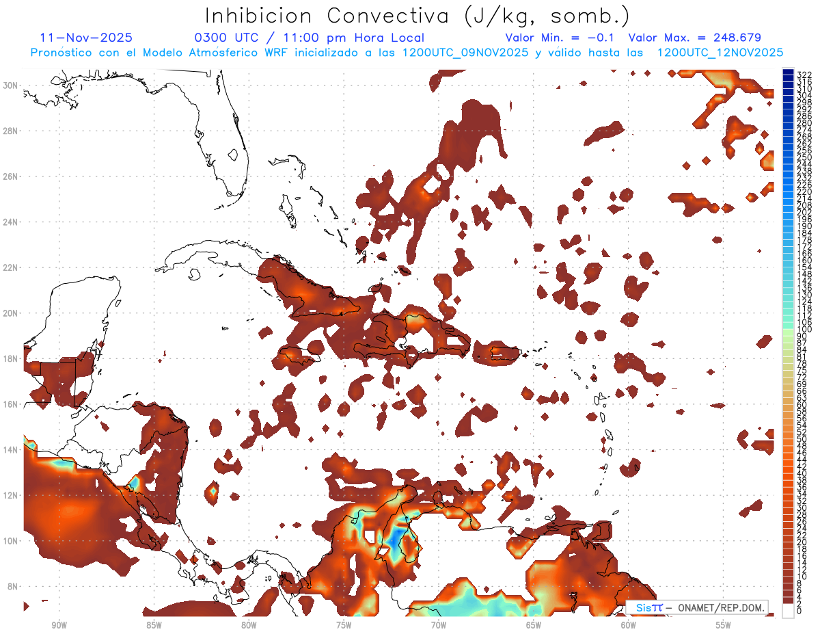Image resolution: width=820 pixels, height=634 pixels.
Task: Click valid-until time '1200UTC_12NOV2025'
Action: coord(720,53)
